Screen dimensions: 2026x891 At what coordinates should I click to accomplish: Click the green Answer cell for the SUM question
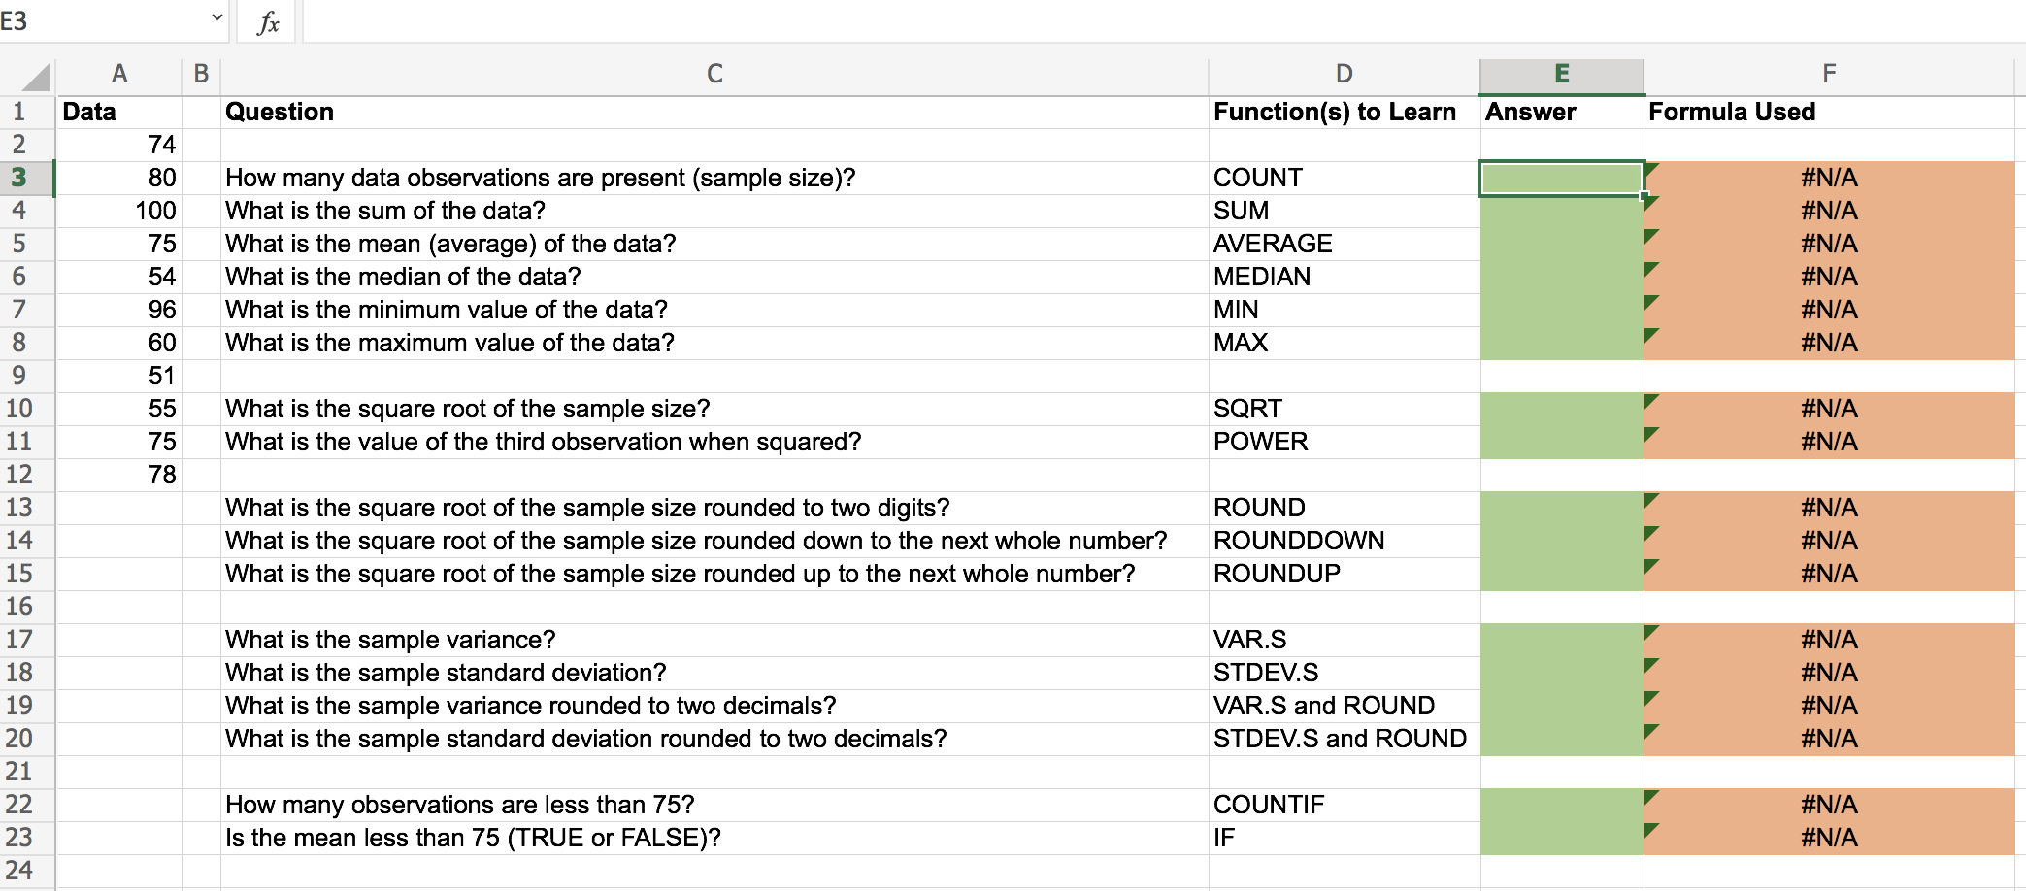[x=1558, y=211]
